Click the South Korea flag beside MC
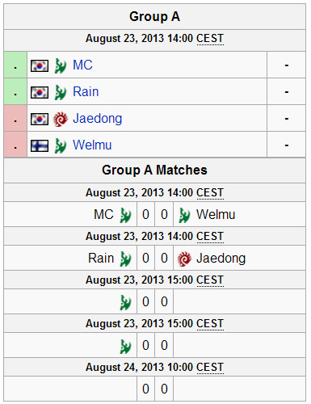The image size is (311, 404). point(40,65)
